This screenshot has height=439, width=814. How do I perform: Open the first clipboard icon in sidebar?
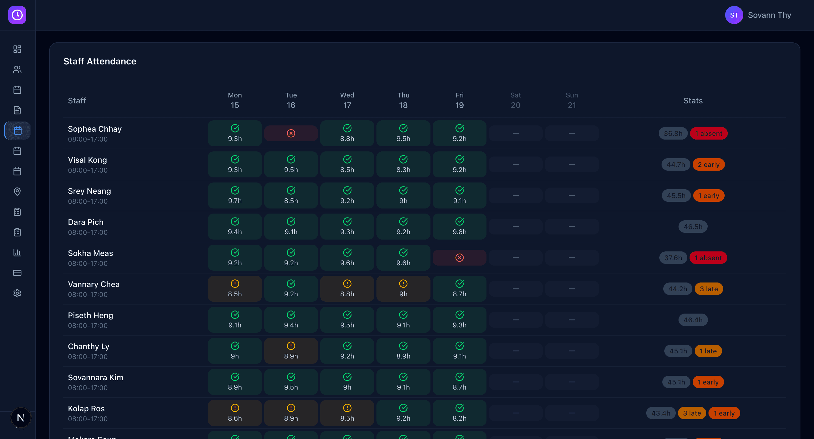(x=17, y=212)
